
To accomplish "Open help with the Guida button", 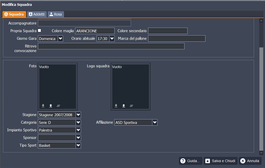I will [x=191, y=161].
